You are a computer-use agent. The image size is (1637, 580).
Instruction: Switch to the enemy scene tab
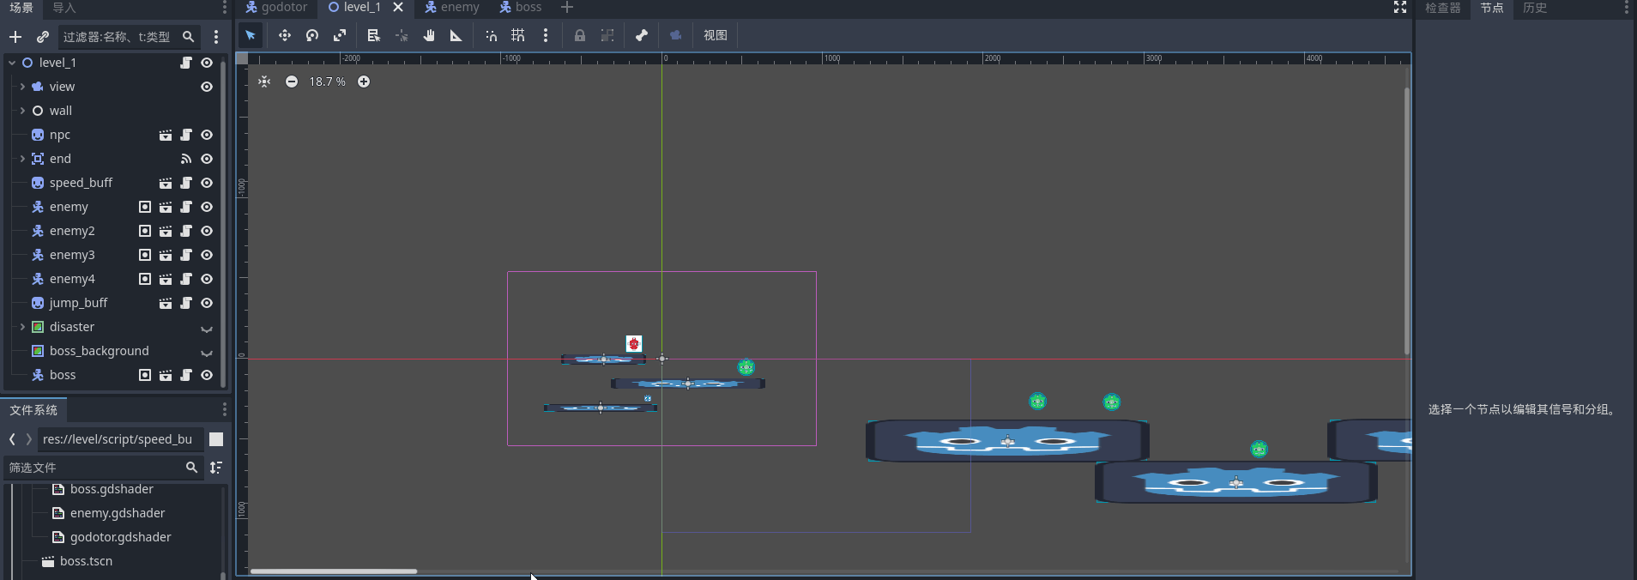(452, 8)
